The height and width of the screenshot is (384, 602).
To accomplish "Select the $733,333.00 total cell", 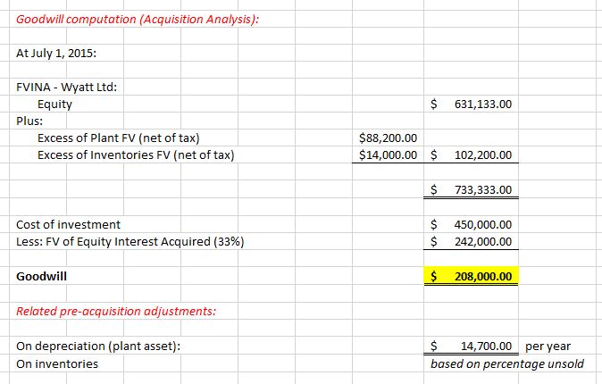I will point(472,190).
